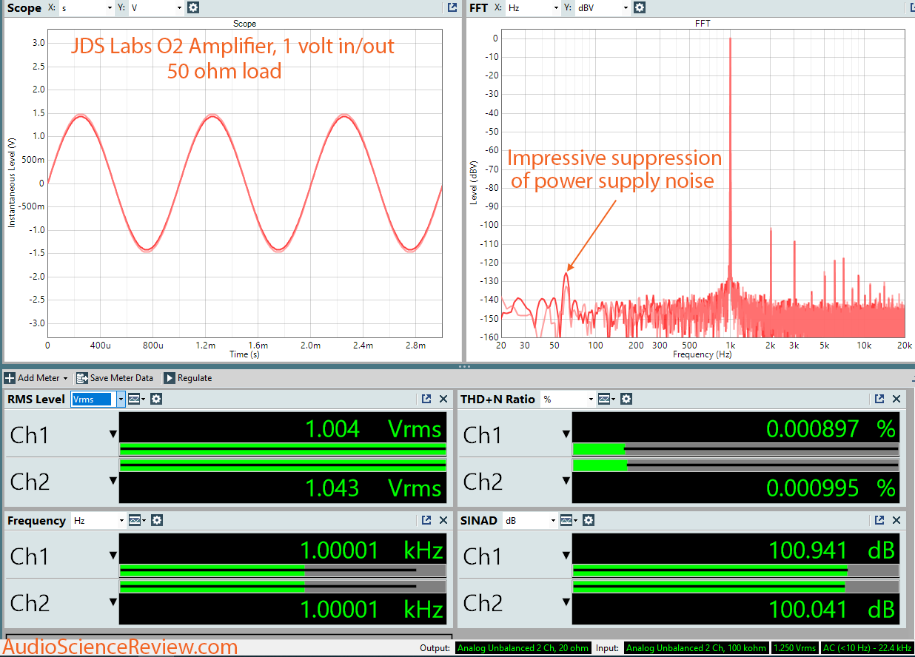Open Frequency meter unit dropdown Hz

[x=98, y=520]
